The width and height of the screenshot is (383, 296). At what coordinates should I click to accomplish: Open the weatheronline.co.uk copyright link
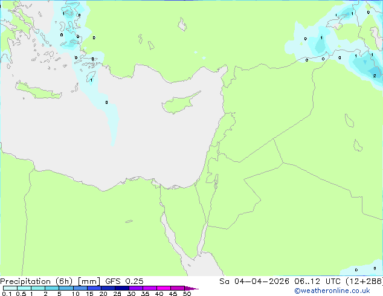332,291
